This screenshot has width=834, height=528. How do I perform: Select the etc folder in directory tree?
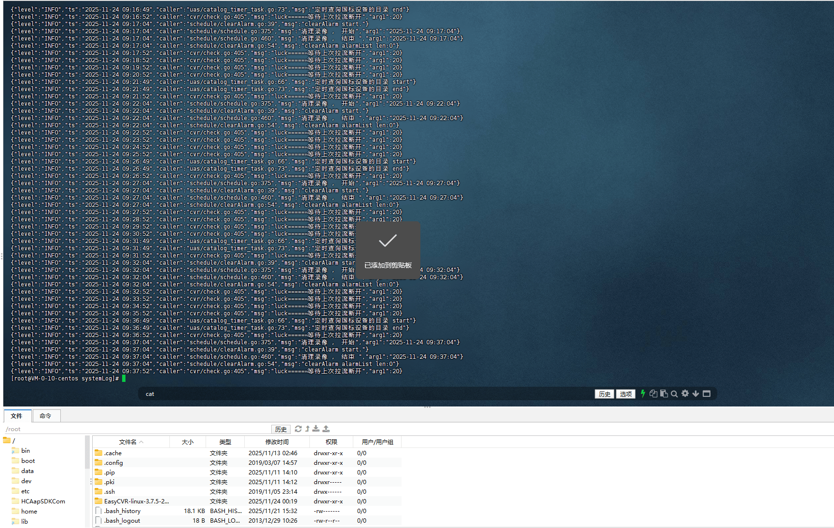[26, 491]
